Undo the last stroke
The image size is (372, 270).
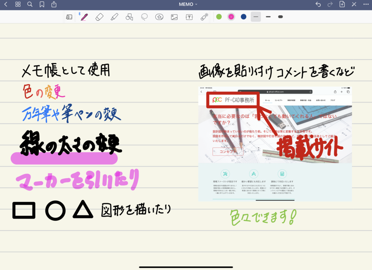coord(318,4)
